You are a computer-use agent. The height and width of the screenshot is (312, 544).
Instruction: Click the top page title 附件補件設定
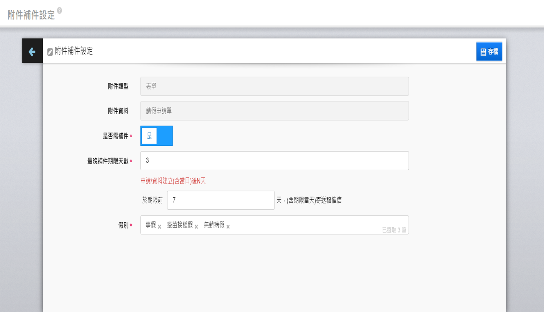pyautogui.click(x=31, y=15)
